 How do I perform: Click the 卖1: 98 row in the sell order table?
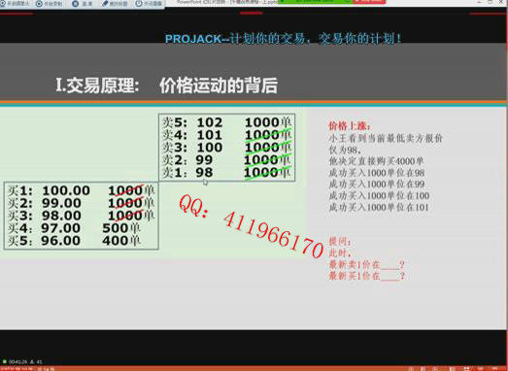[x=226, y=172]
